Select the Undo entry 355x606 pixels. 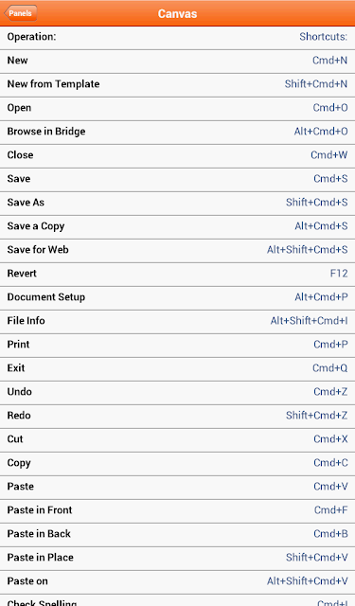(177, 392)
